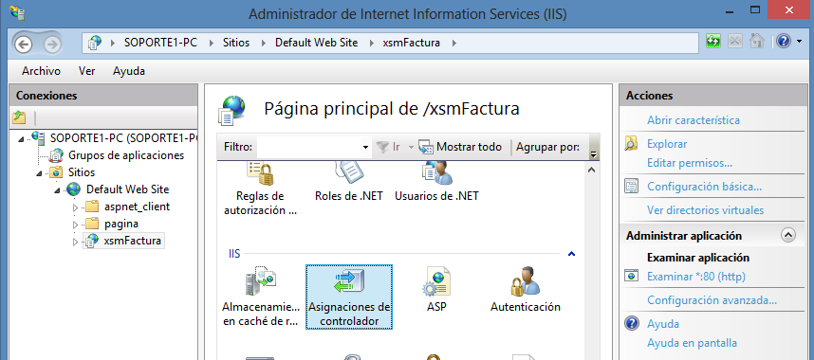Click xsmFactura in the breadcrumb path
This screenshot has width=814, height=360.
point(411,43)
